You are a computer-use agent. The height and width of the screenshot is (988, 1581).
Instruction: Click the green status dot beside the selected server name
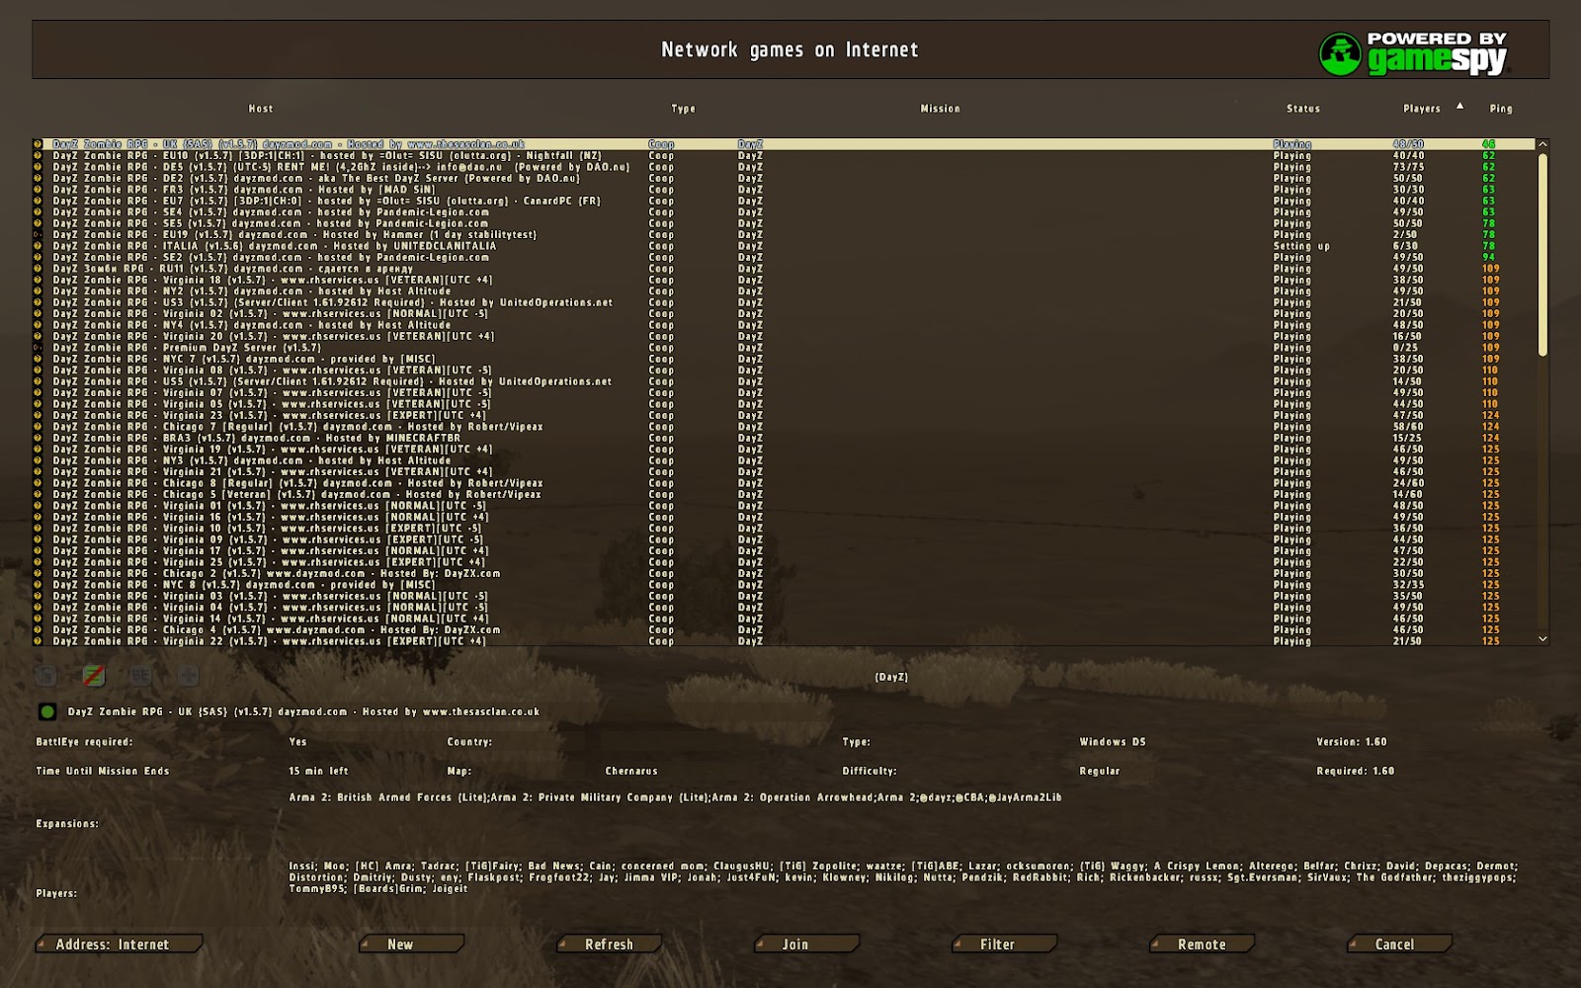coord(46,711)
